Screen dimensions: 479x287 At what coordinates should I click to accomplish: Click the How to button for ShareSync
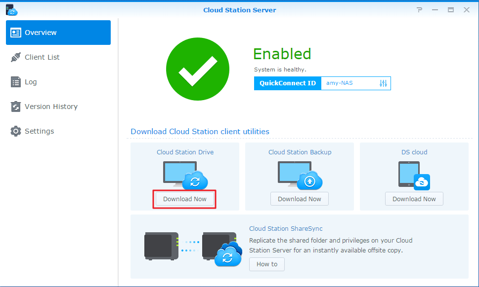pos(266,264)
